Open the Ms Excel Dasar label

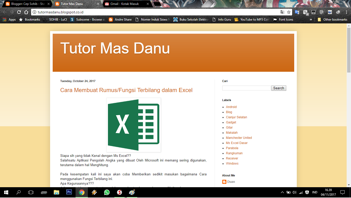tap(237, 143)
